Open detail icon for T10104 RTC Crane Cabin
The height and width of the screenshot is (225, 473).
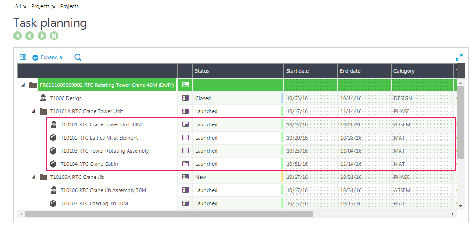click(185, 164)
